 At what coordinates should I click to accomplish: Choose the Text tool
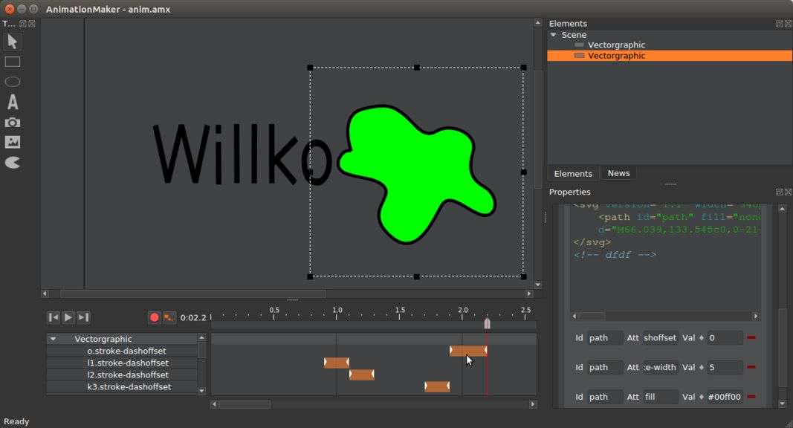click(x=13, y=102)
